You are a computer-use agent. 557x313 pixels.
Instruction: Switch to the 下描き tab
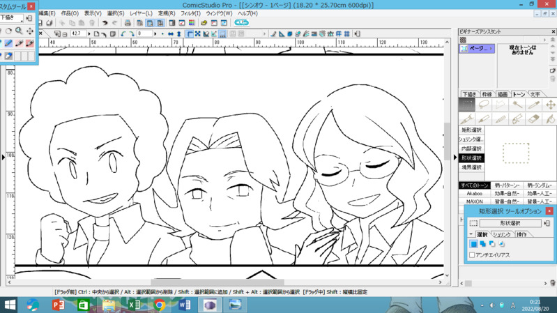469,94
